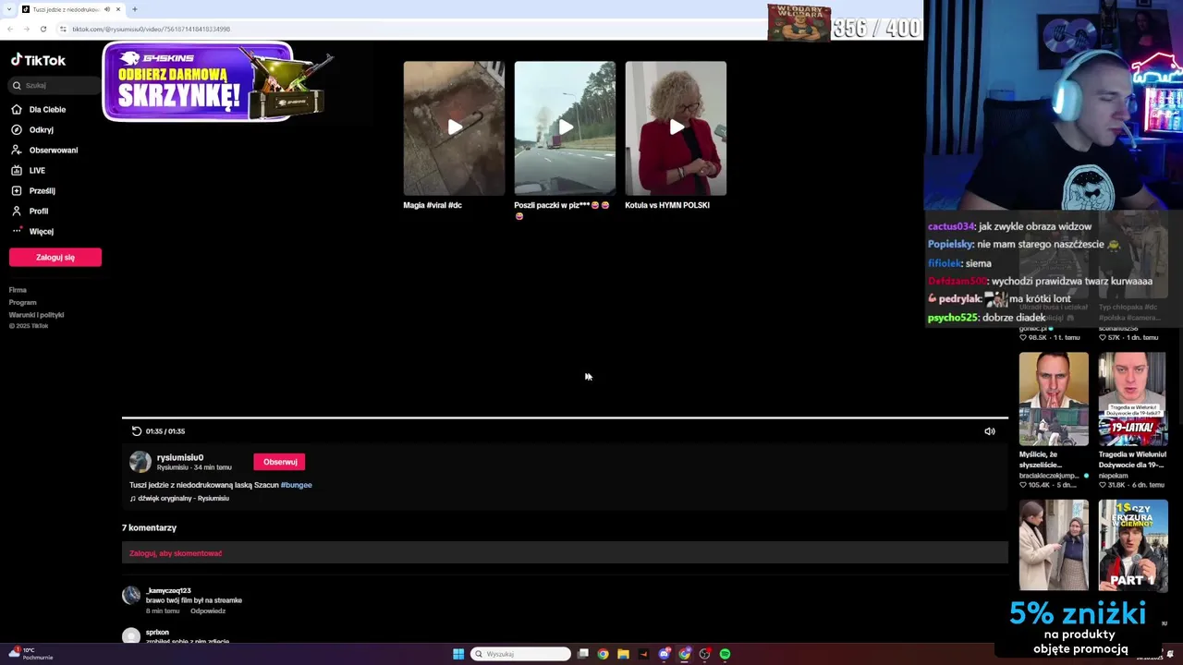Viewport: 1183px width, 665px height.
Task: Open the street interview woman video thumbnail
Action: click(x=1054, y=545)
